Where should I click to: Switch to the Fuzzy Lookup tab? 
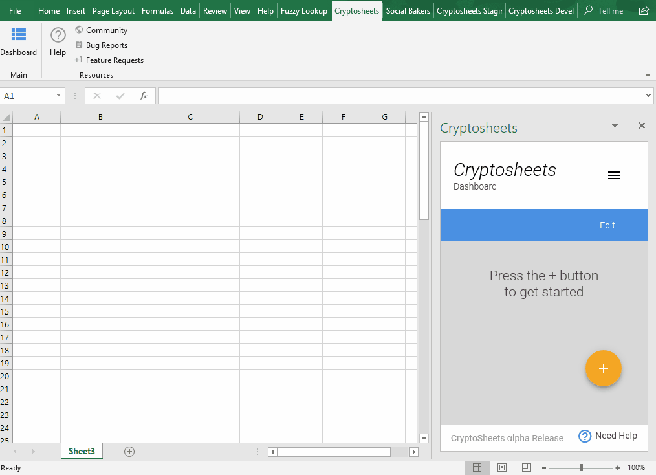pyautogui.click(x=303, y=10)
